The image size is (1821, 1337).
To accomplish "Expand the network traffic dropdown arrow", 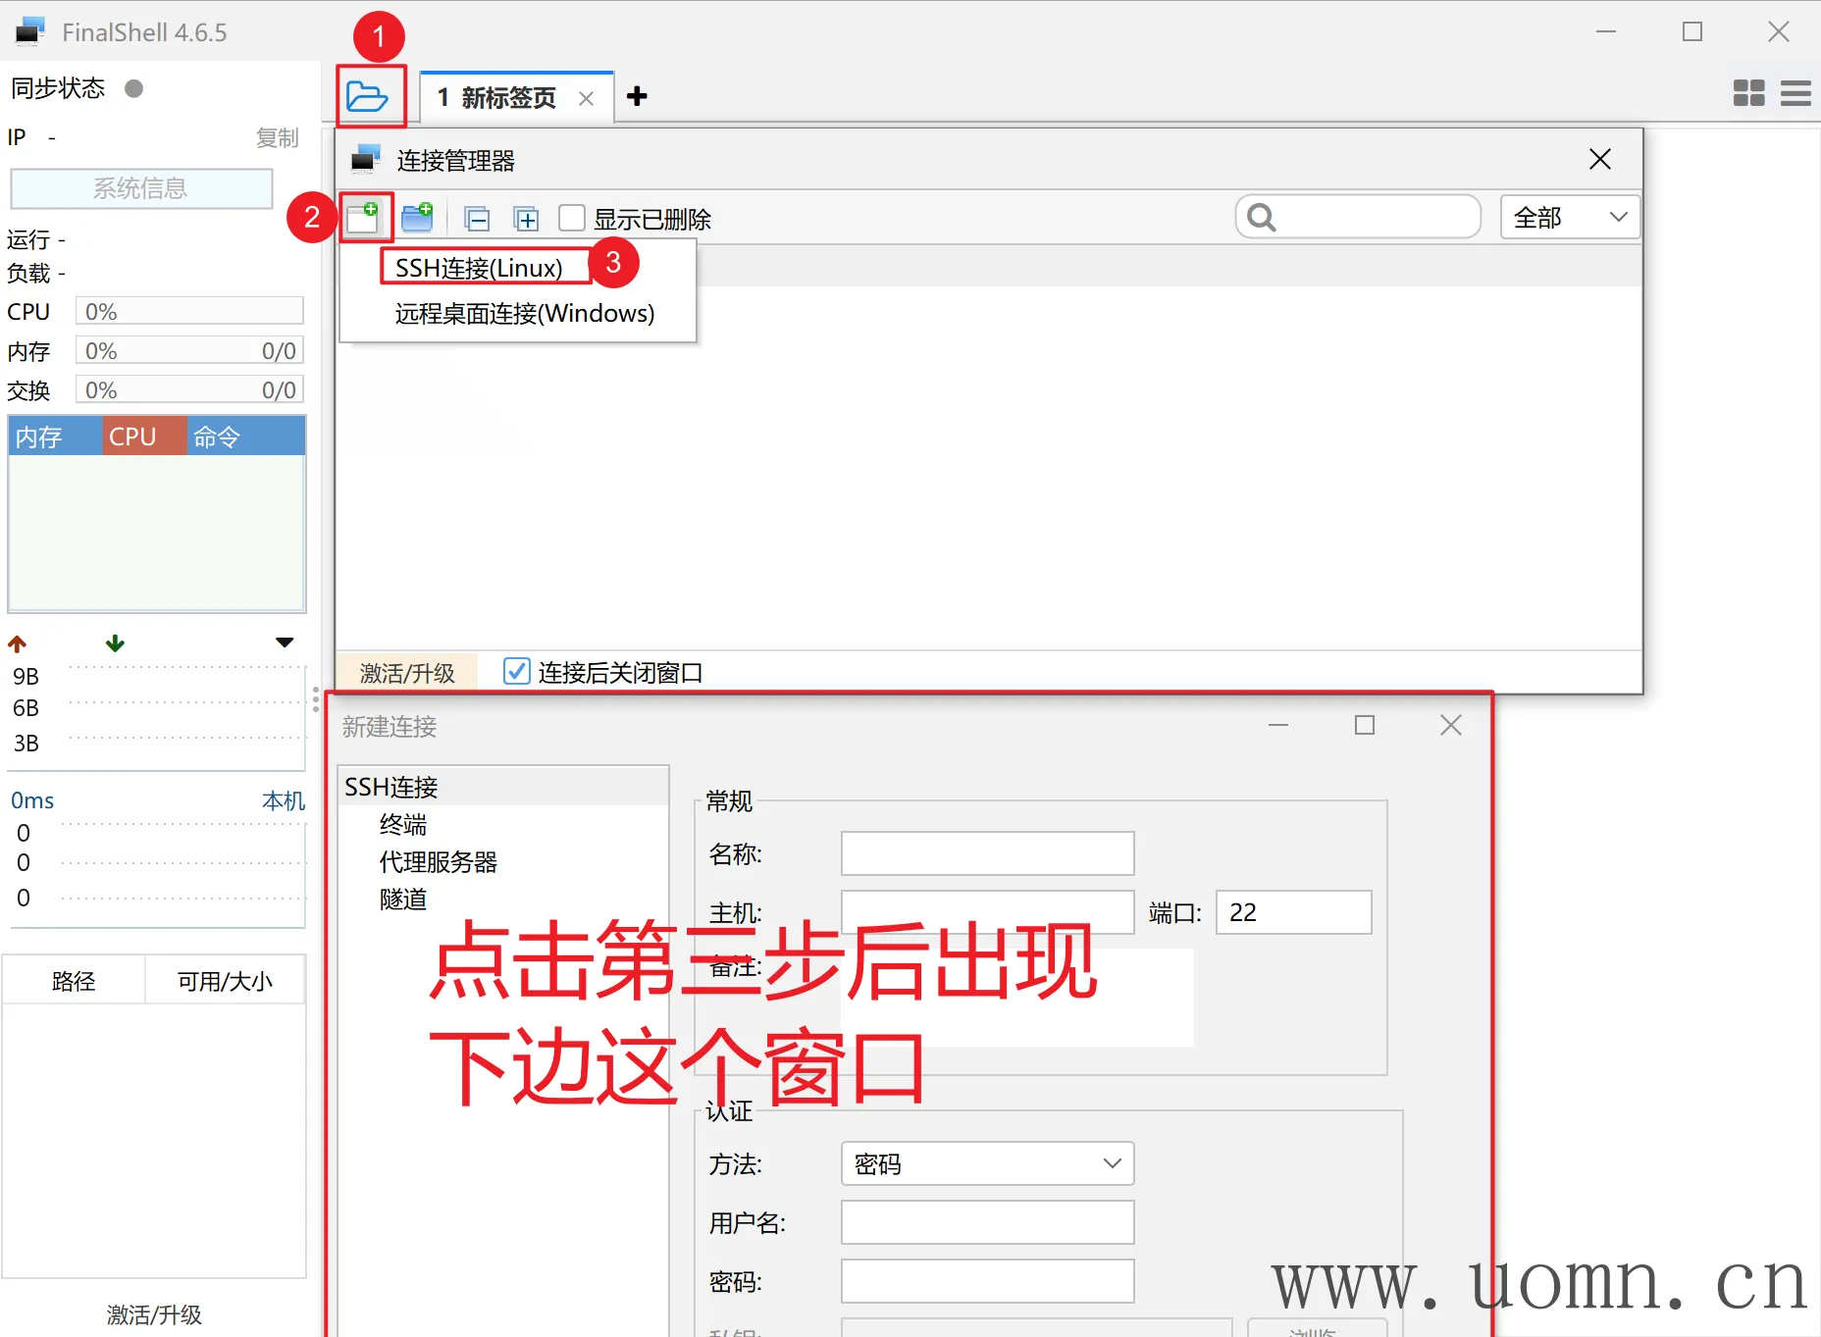I will coord(285,643).
